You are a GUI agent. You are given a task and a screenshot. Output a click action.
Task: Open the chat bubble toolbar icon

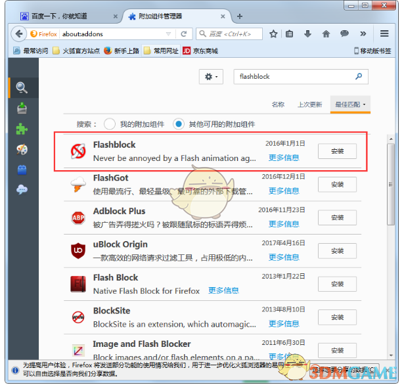[344, 34]
